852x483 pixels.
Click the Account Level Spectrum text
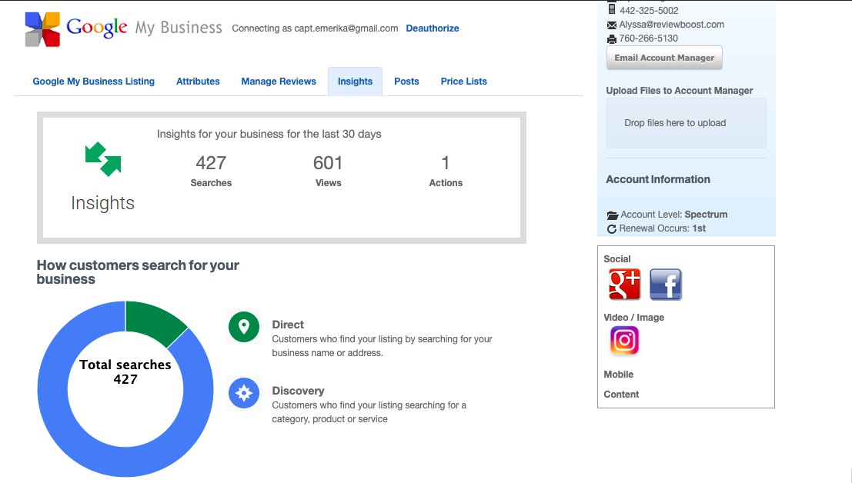pyautogui.click(x=674, y=215)
